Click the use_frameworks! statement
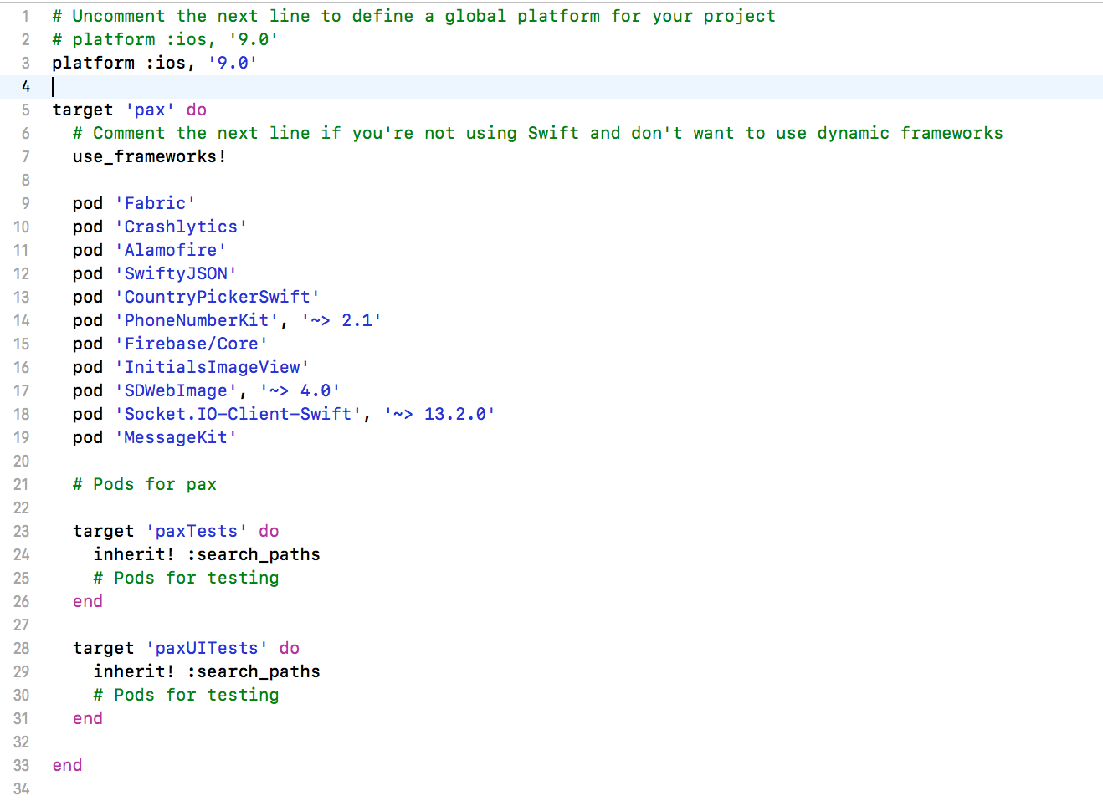Image resolution: width=1103 pixels, height=806 pixels. coord(150,156)
